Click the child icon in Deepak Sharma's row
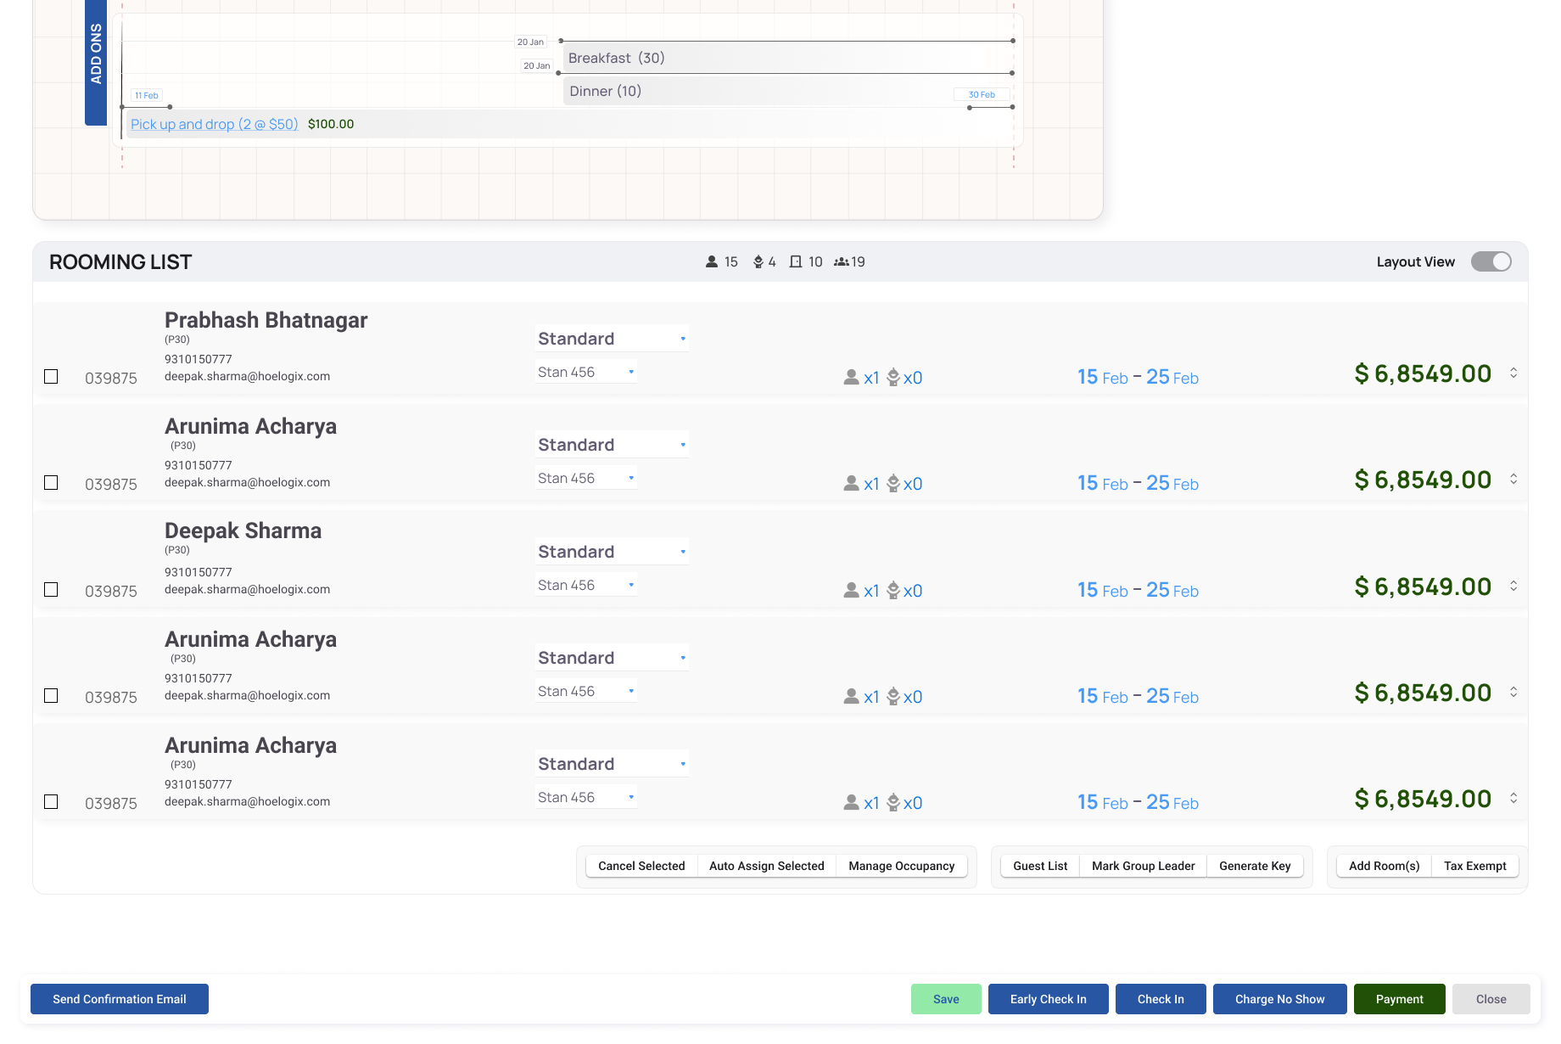 coord(893,591)
